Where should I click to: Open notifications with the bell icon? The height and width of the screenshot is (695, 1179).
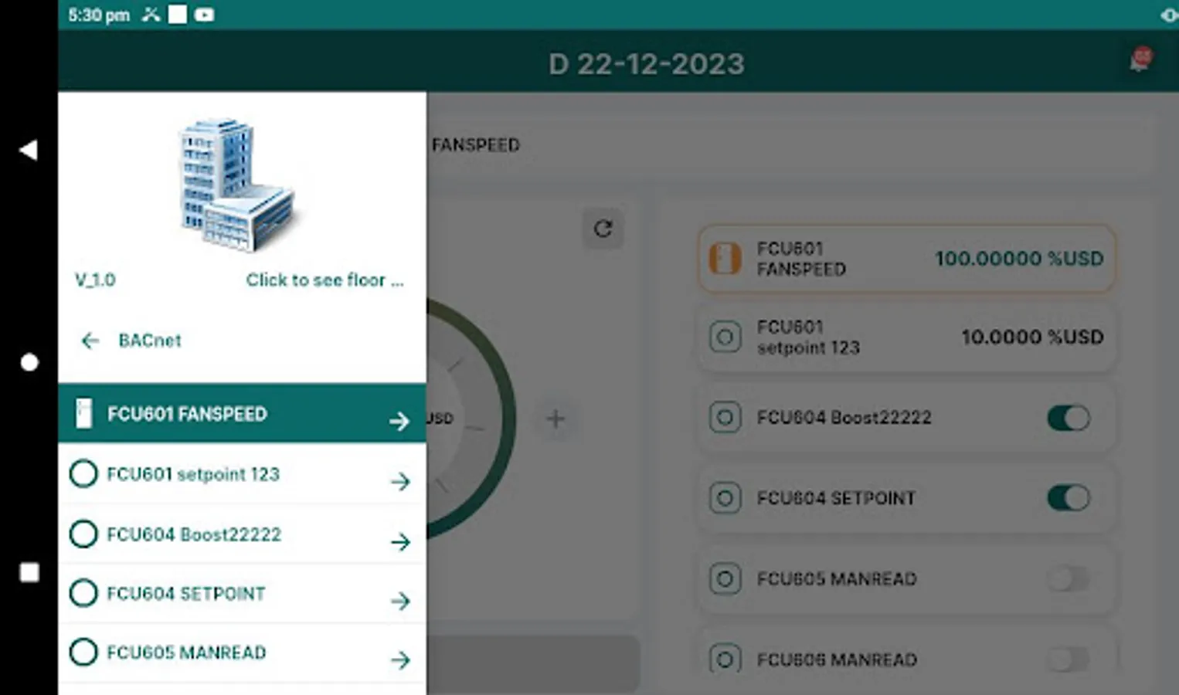coord(1137,62)
